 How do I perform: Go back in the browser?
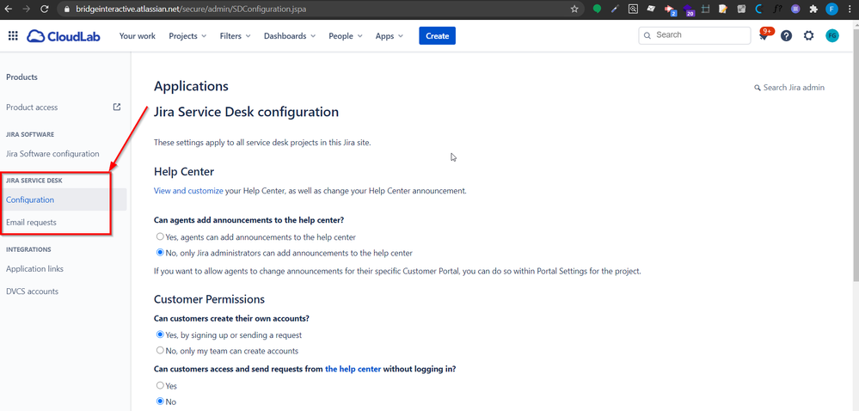9,9
